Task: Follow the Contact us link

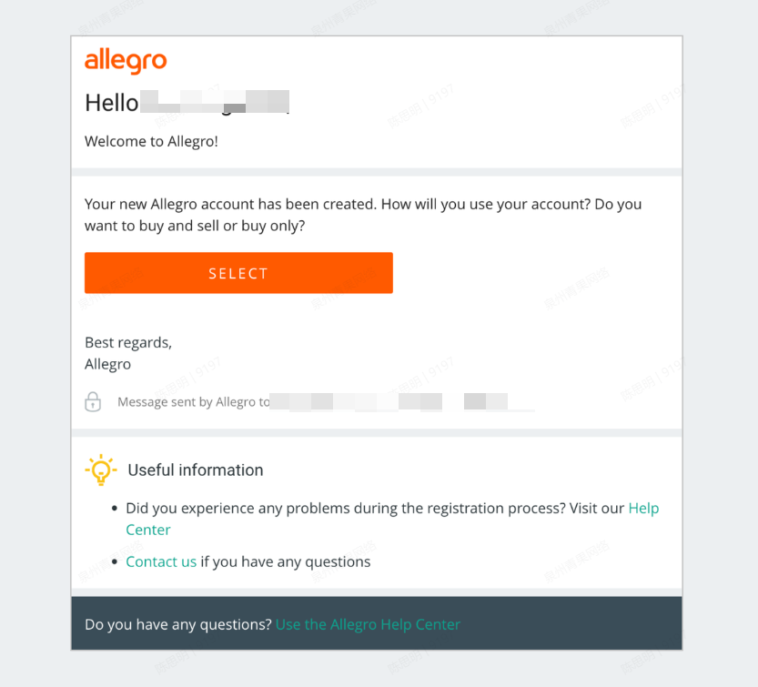Action: pyautogui.click(x=161, y=561)
